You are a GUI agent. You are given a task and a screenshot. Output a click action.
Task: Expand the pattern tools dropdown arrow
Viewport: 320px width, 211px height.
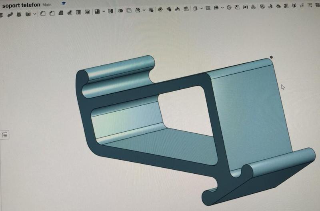(x=104, y=12)
